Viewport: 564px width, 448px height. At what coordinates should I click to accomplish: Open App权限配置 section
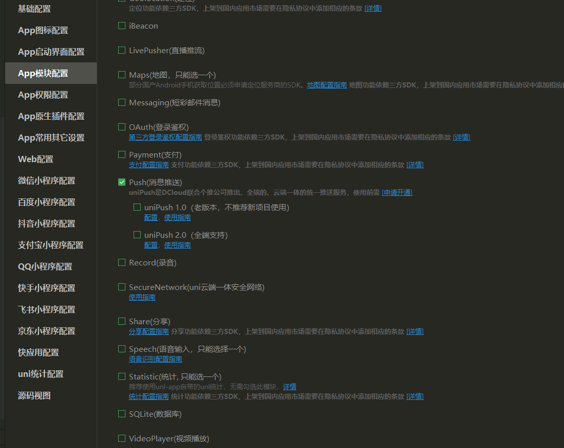point(43,95)
